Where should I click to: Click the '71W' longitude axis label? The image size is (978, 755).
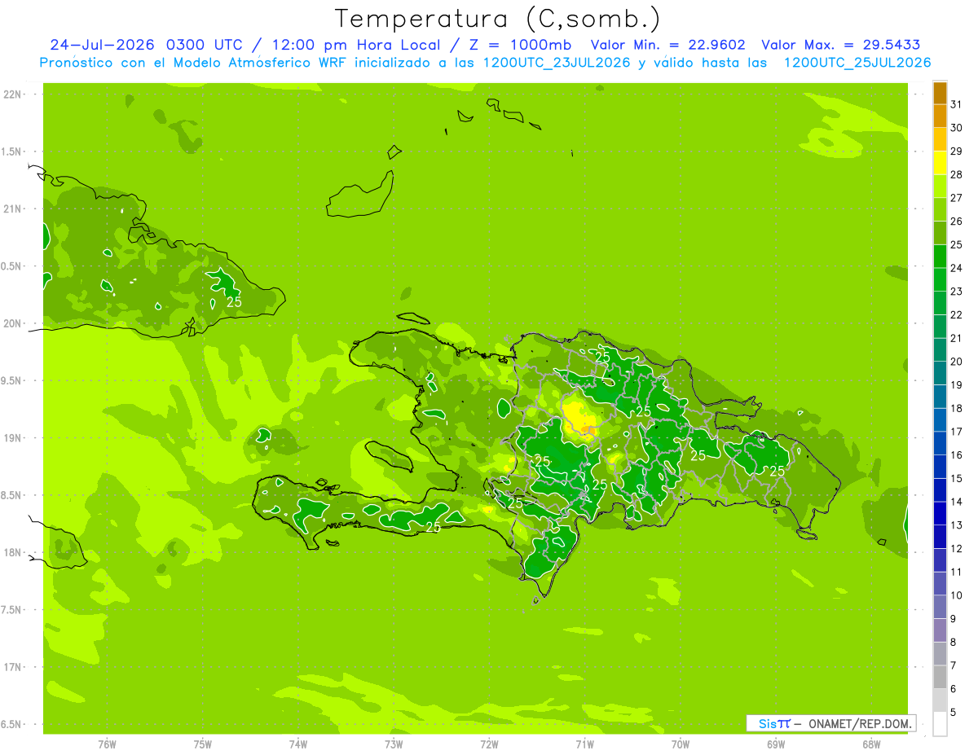pyautogui.click(x=584, y=744)
